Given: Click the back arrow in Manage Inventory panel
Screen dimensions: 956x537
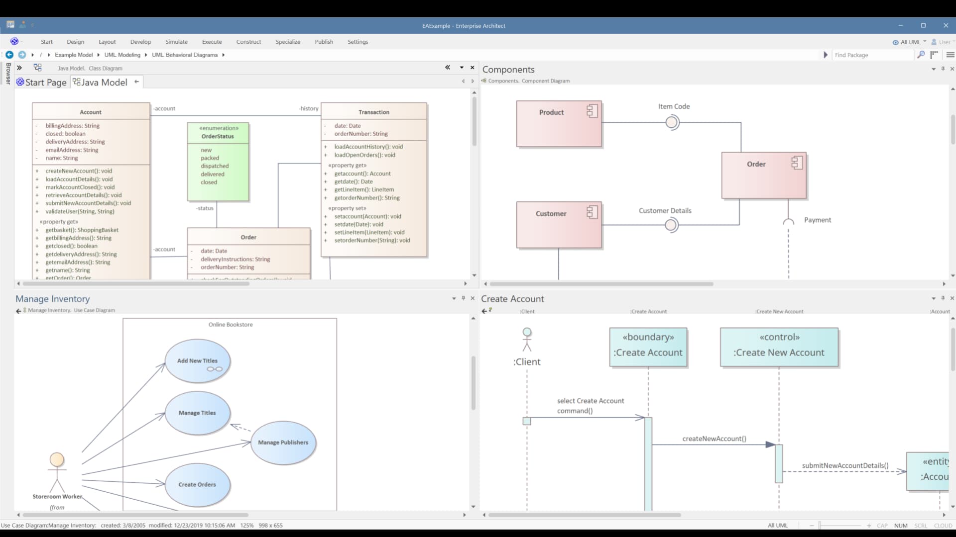Looking at the screenshot, I should [18, 311].
